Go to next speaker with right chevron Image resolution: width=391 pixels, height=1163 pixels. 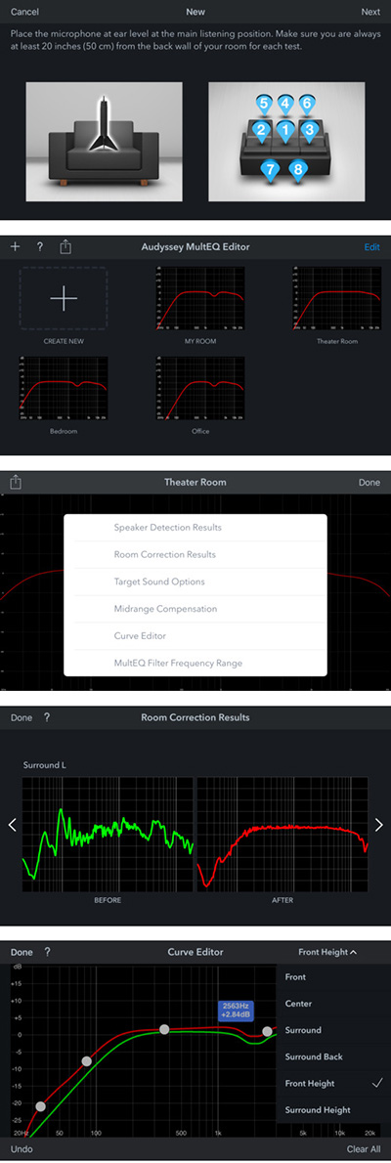click(x=379, y=825)
